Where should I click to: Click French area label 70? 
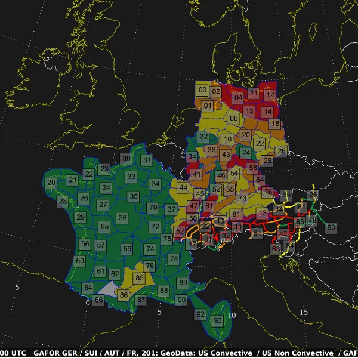[153, 208]
